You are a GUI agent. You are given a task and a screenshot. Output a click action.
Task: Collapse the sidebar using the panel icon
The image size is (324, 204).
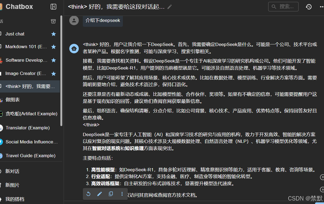tap(53, 7)
